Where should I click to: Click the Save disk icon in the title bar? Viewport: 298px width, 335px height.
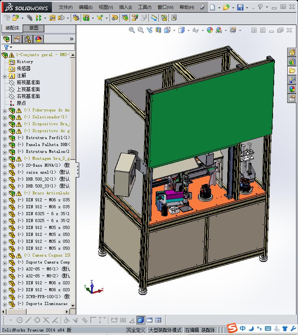coord(240,7)
